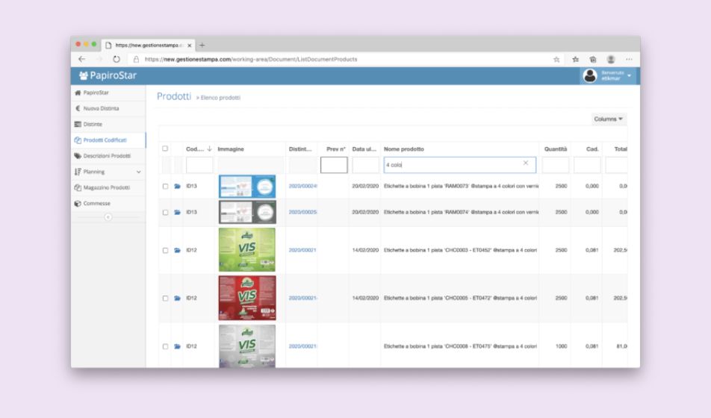Open the folder icon of the first ID13 row
This screenshot has width=711, height=418.
pos(177,187)
